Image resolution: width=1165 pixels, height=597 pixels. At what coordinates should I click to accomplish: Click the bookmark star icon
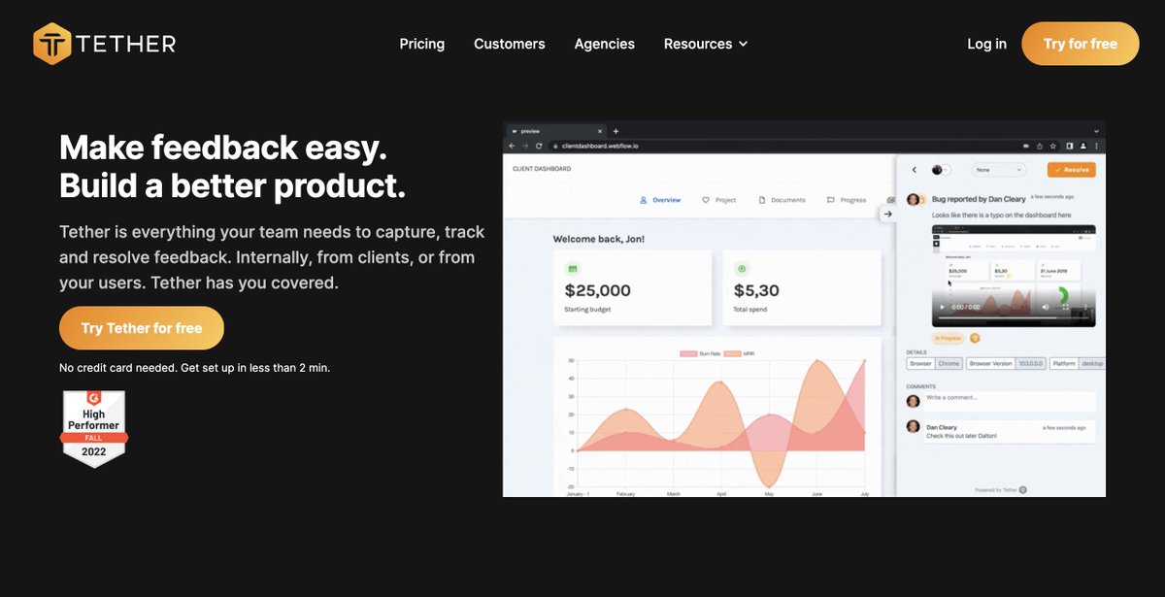pos(1053,146)
